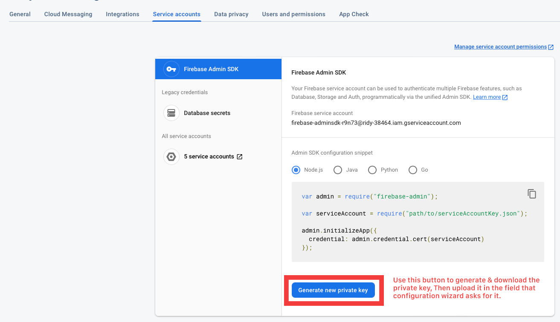Open the Integrations tab

tap(122, 14)
